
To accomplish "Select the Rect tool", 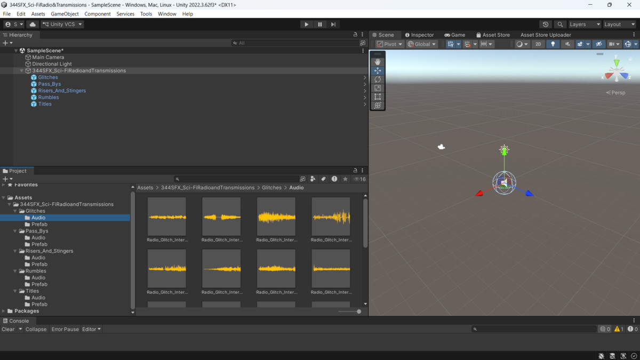I will [378, 97].
